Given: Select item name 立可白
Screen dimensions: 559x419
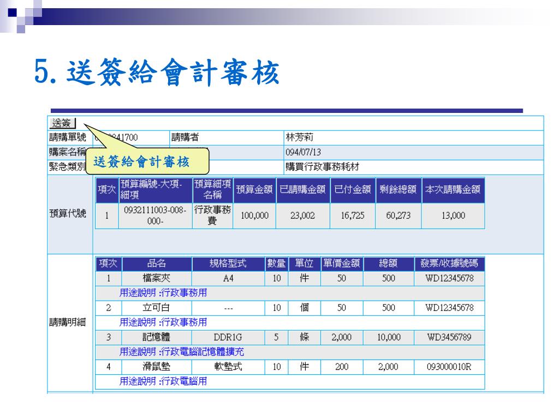Looking at the screenshot, I should (157, 308).
